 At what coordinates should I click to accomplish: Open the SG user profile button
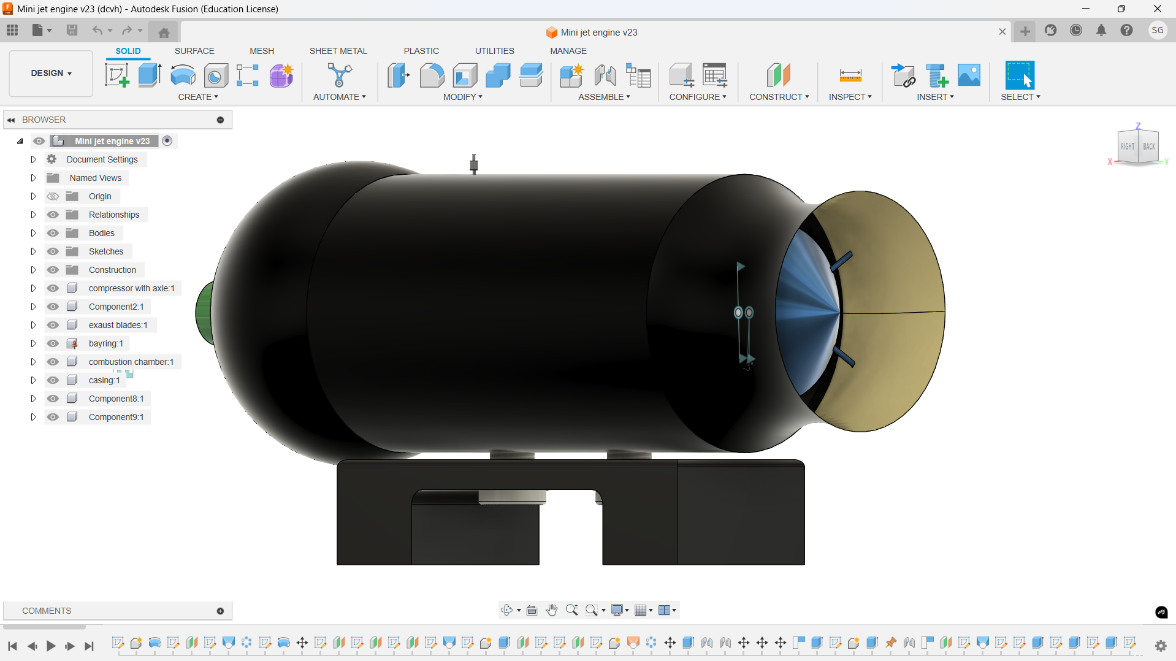point(1157,31)
